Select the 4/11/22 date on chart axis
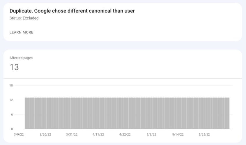The width and height of the screenshot is (246, 145). point(98,135)
